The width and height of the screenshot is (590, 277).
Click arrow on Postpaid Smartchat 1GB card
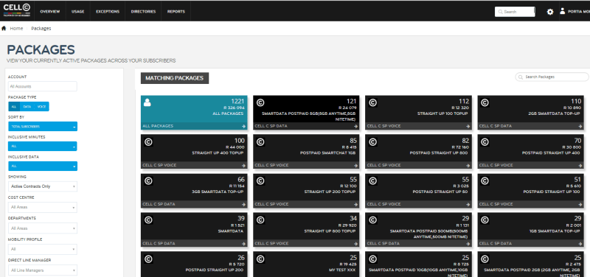click(356, 165)
